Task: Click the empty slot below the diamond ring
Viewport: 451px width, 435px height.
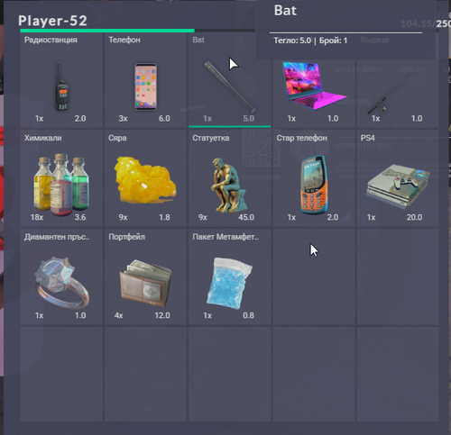Action: 61,374
